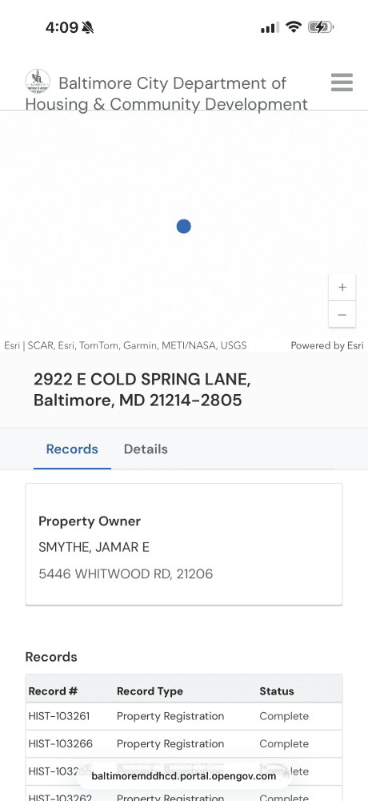Viewport: 368px width, 801px height.
Task: Click the Powered by Esri link
Action: [x=327, y=345]
